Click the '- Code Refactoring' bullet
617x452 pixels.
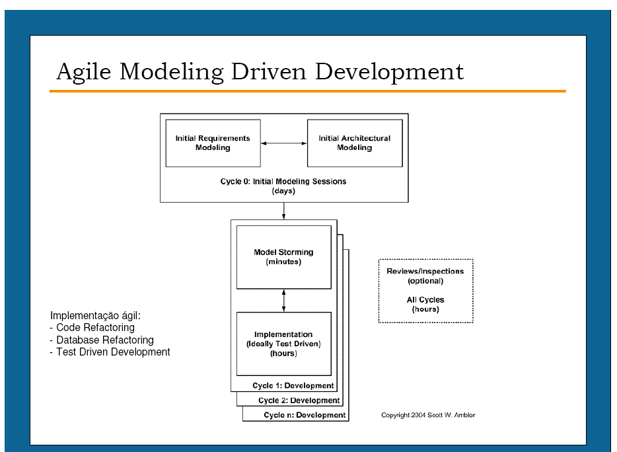[92, 328]
